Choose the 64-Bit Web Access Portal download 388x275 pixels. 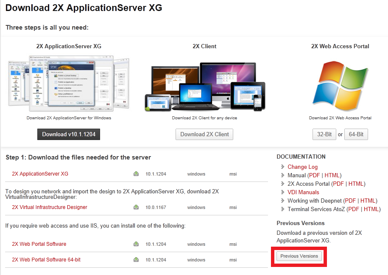click(356, 134)
